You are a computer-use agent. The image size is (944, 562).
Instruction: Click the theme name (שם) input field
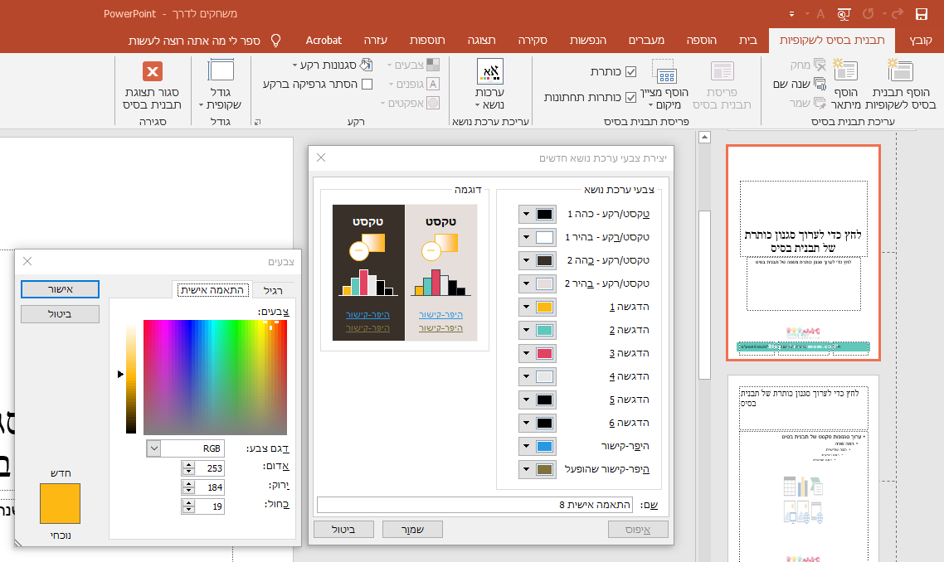(475, 505)
